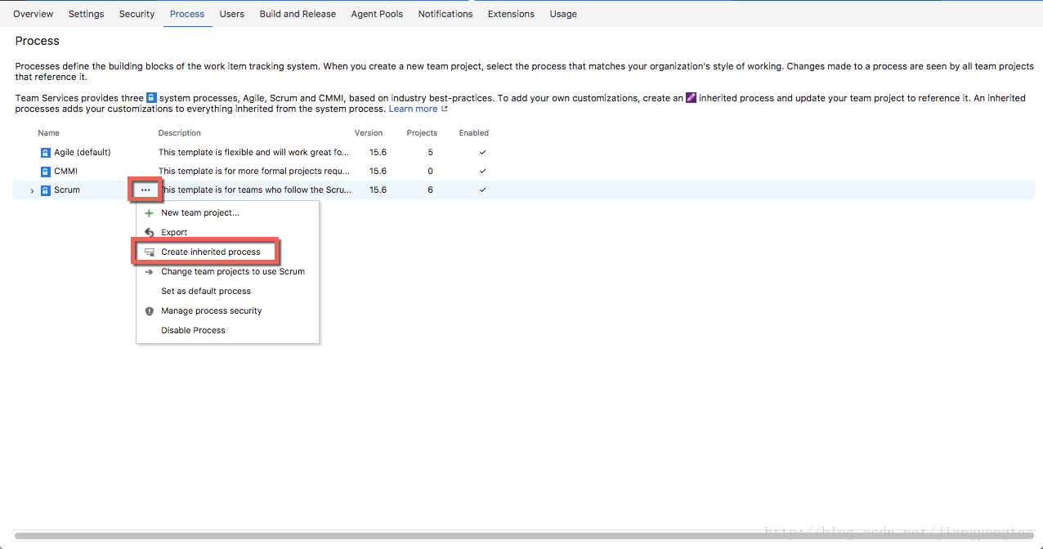Click the CMMI process lock icon
The image size is (1043, 549).
point(46,172)
